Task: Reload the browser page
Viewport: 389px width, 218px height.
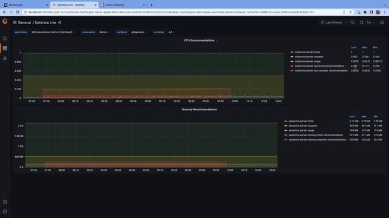Action: [18, 12]
